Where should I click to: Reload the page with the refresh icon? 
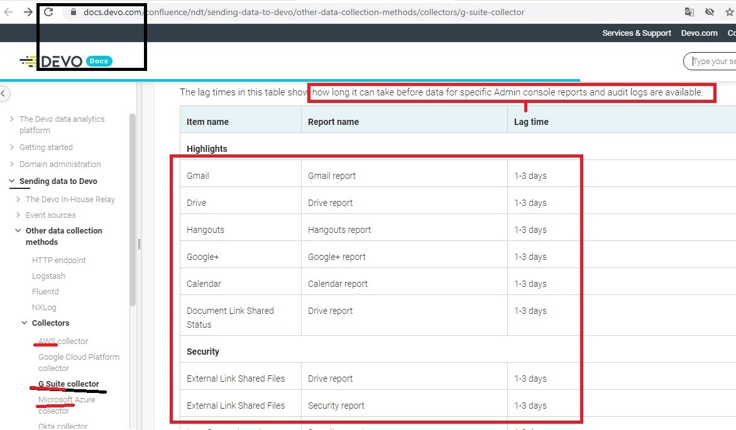(x=48, y=12)
